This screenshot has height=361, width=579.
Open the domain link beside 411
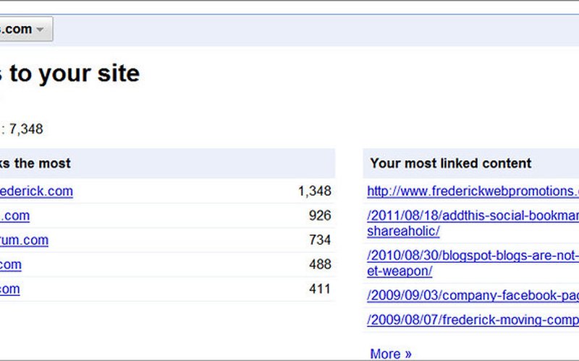(10, 289)
